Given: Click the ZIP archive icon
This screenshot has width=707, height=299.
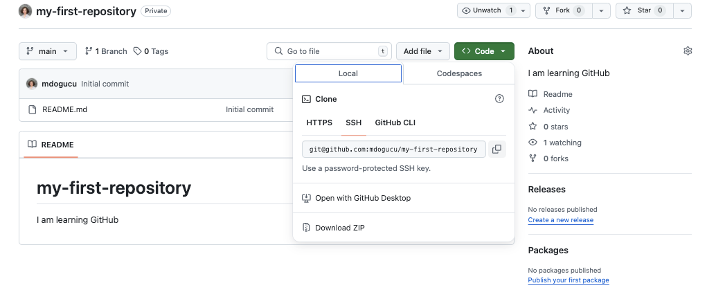Looking at the screenshot, I should (306, 228).
